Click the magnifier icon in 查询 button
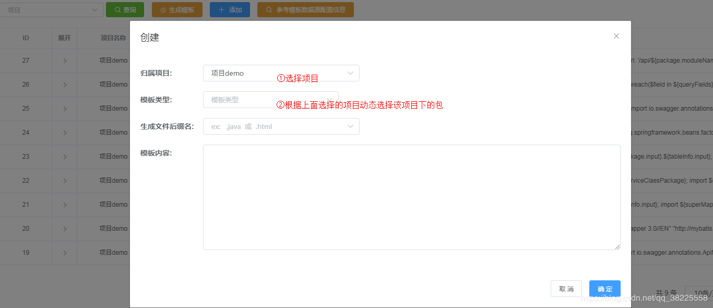The width and height of the screenshot is (713, 308). (x=117, y=10)
